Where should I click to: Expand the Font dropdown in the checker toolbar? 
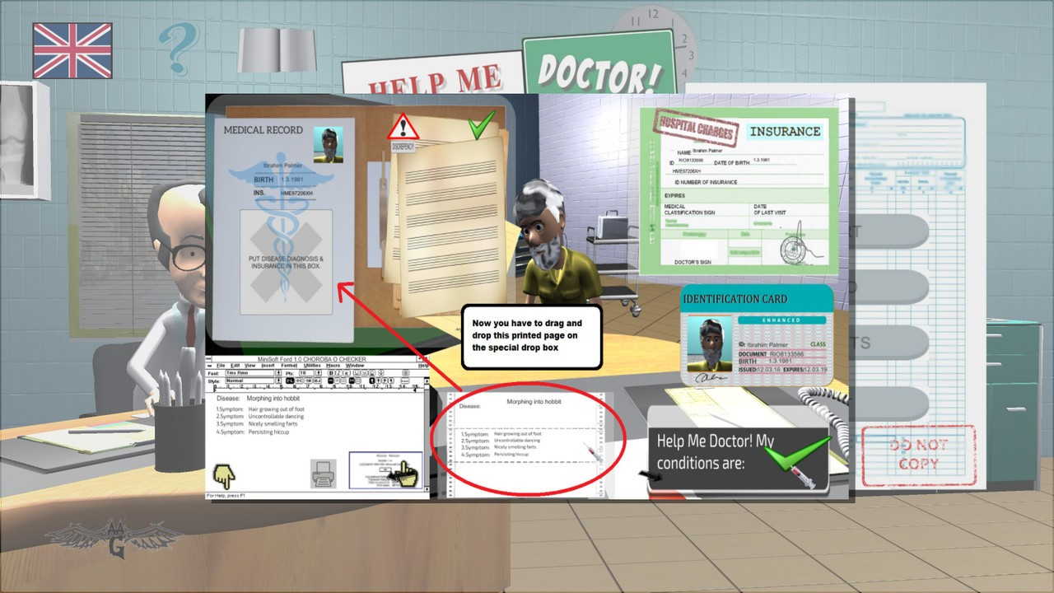coord(279,373)
